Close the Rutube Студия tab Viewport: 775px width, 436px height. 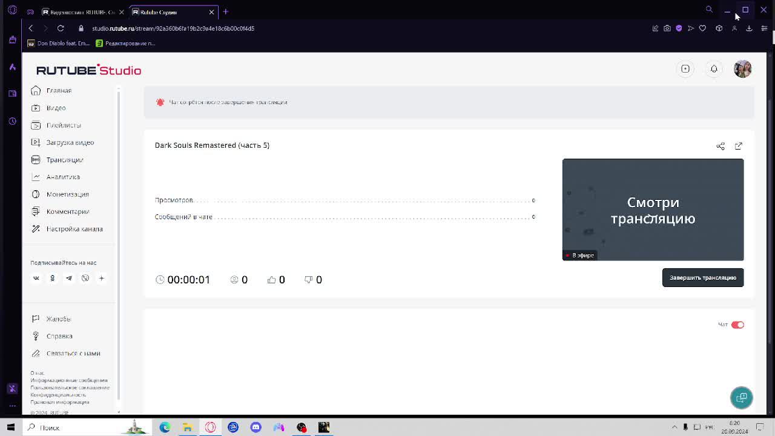pyautogui.click(x=211, y=12)
